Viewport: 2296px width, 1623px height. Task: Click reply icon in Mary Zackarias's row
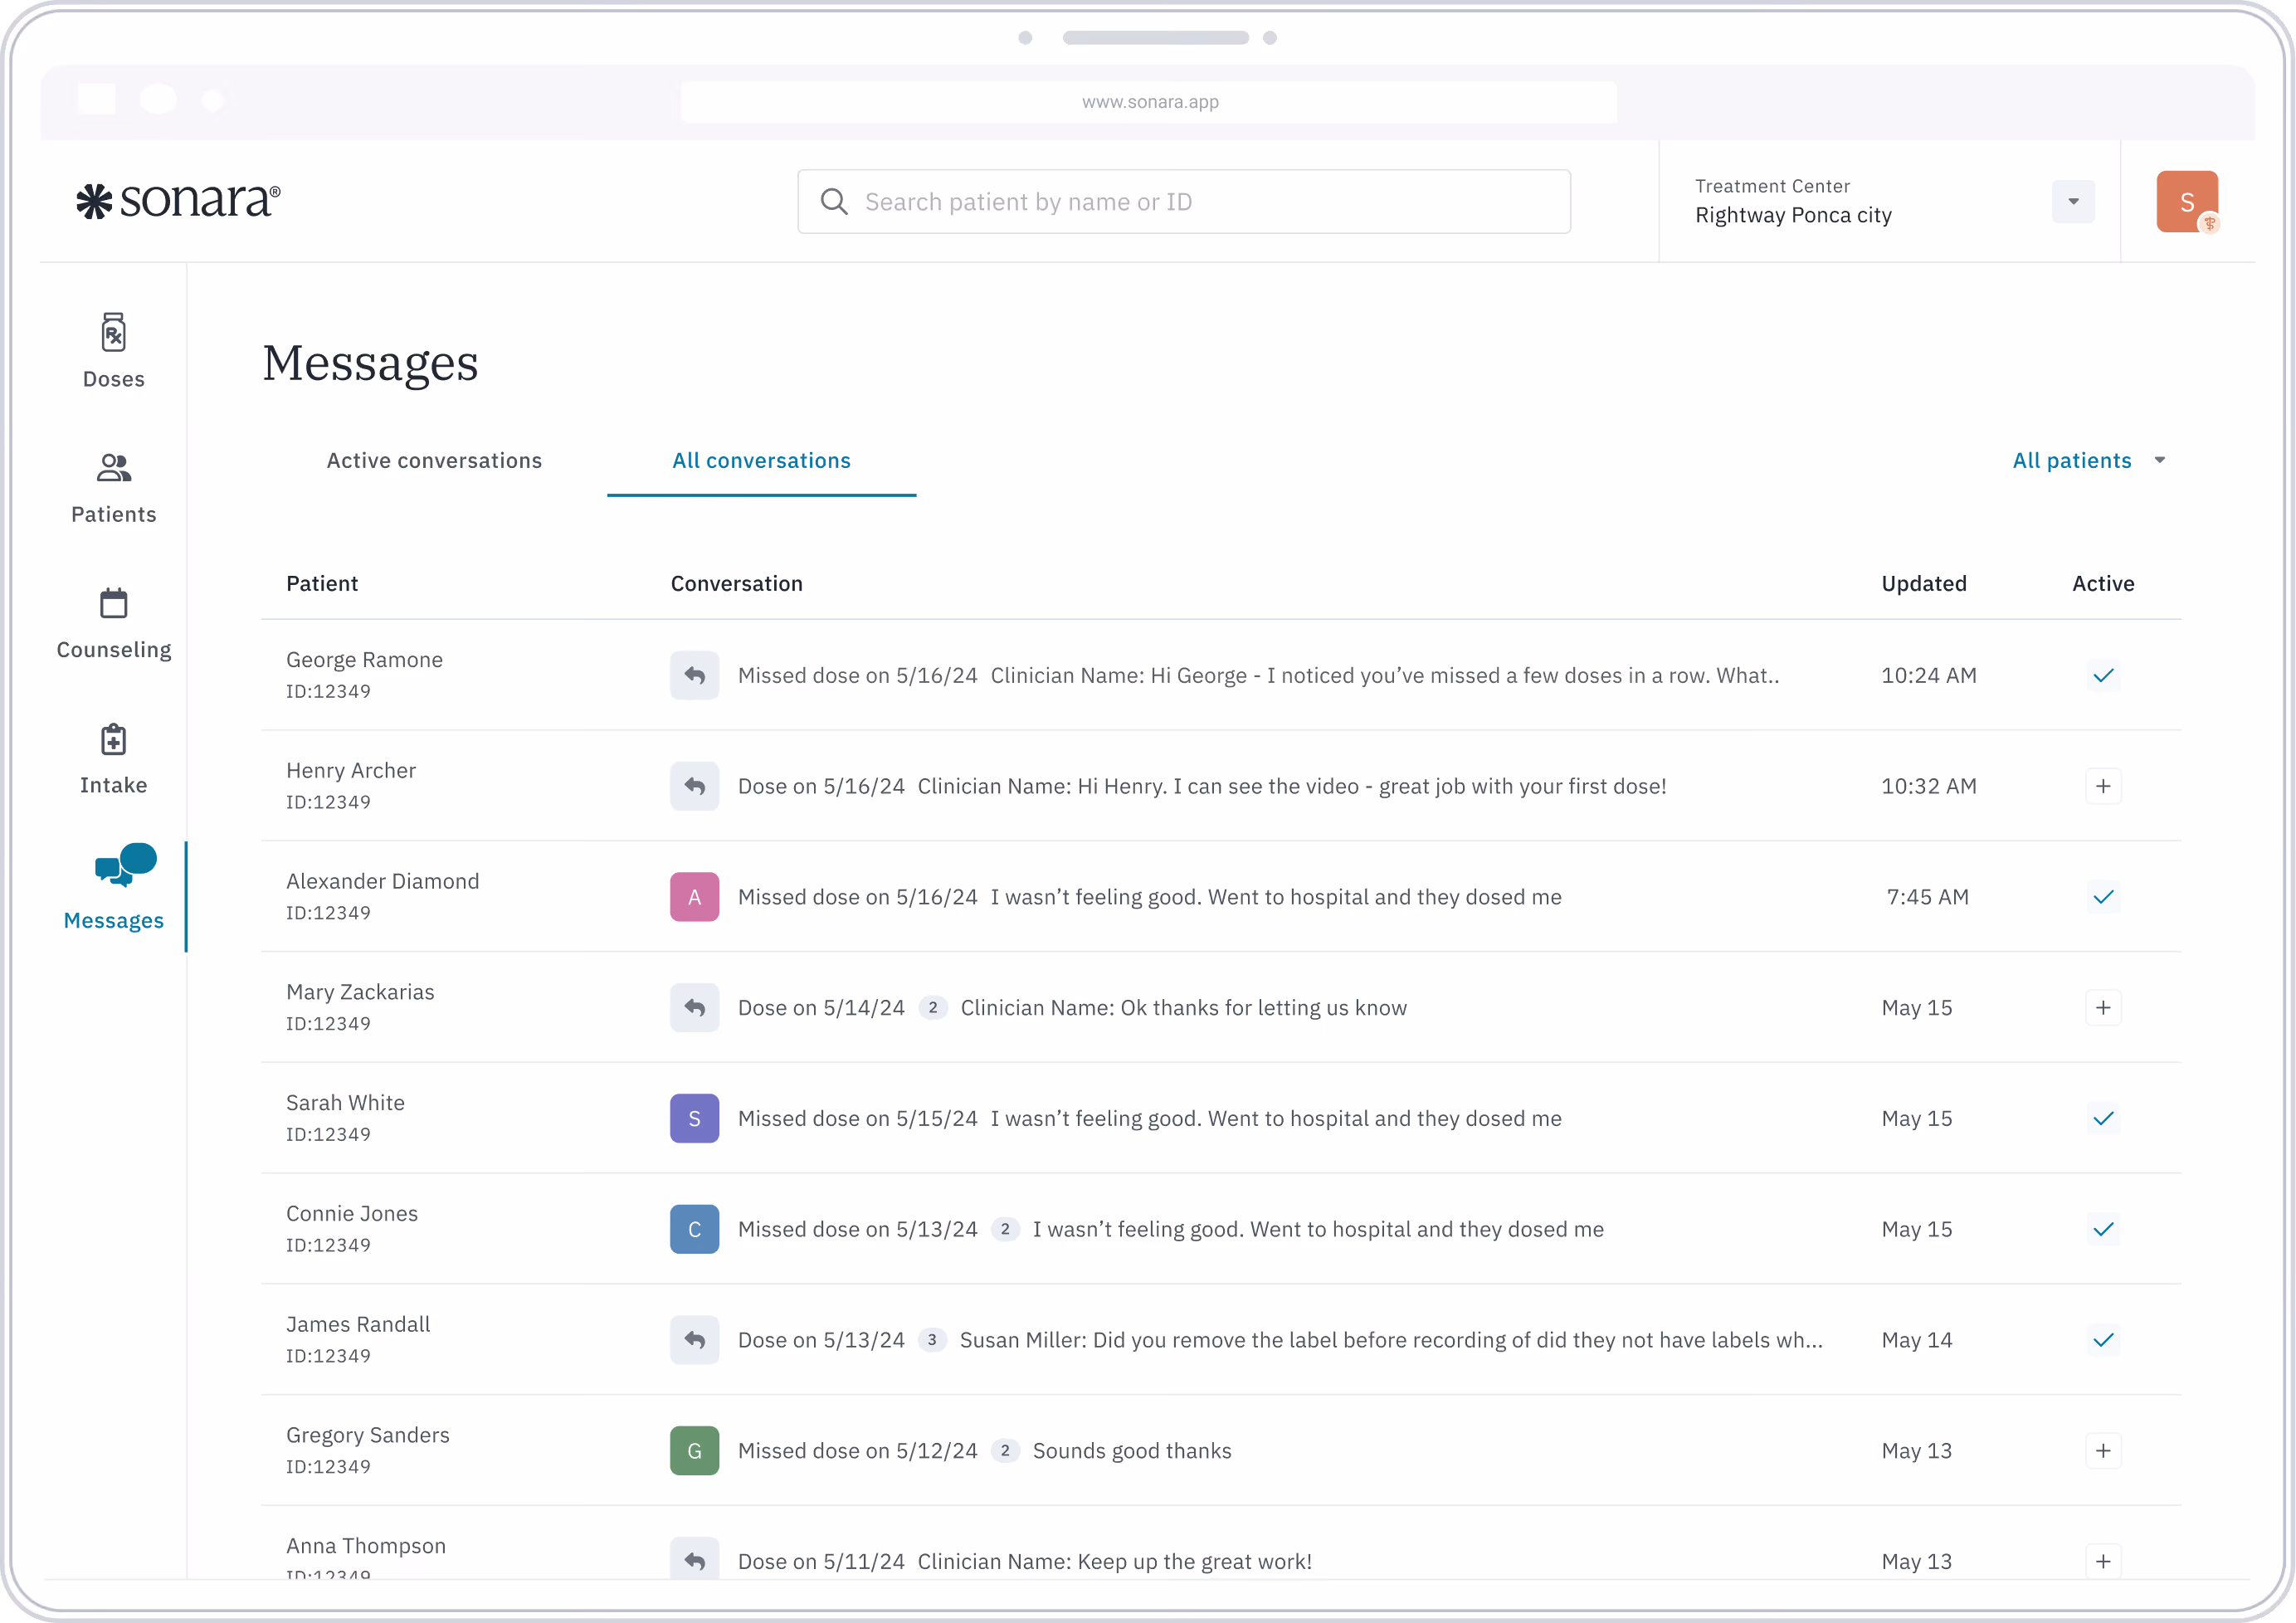click(695, 1008)
